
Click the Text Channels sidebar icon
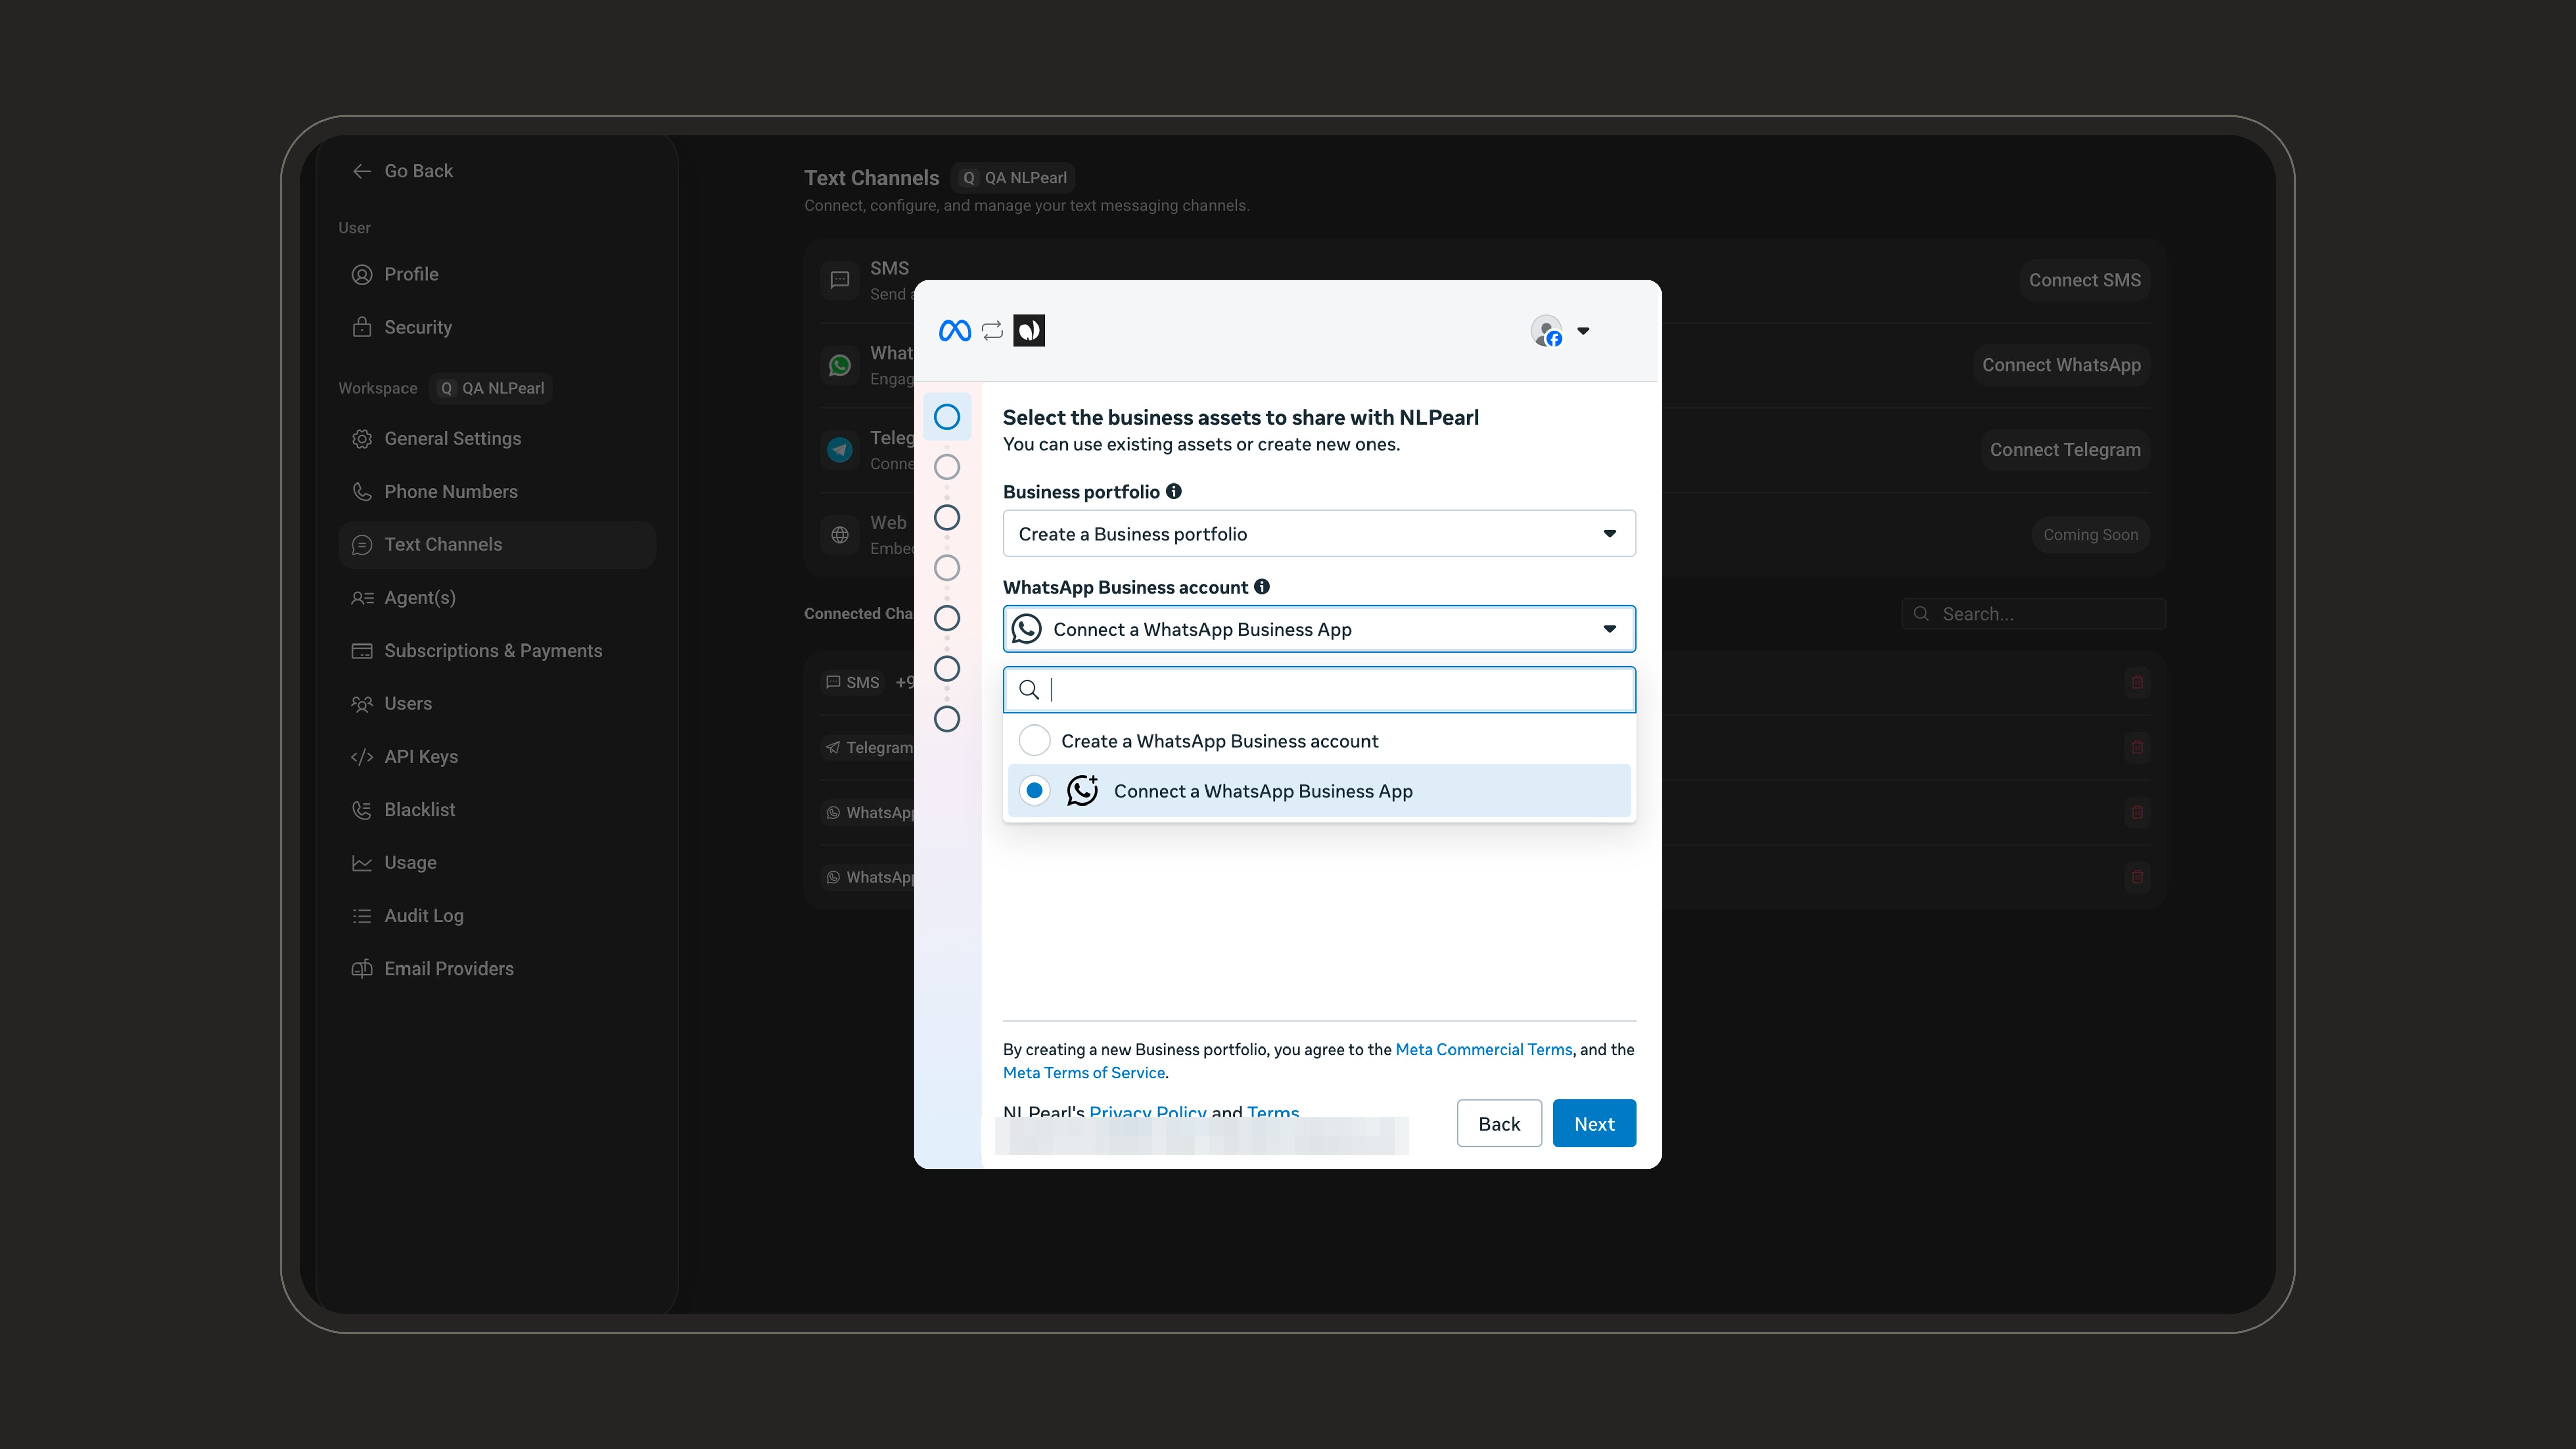pos(362,545)
